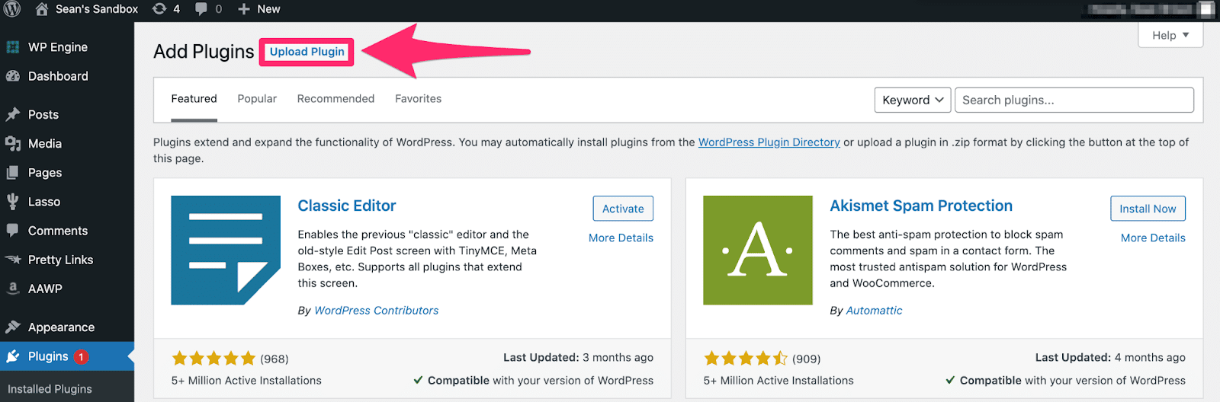
Task: Open the Automattic author link
Action: coord(874,311)
